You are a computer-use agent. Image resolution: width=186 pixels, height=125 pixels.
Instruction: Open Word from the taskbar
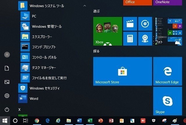coord(79,121)
